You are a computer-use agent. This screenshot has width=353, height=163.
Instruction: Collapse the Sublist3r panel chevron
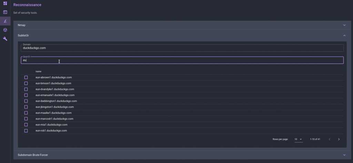pyautogui.click(x=344, y=35)
